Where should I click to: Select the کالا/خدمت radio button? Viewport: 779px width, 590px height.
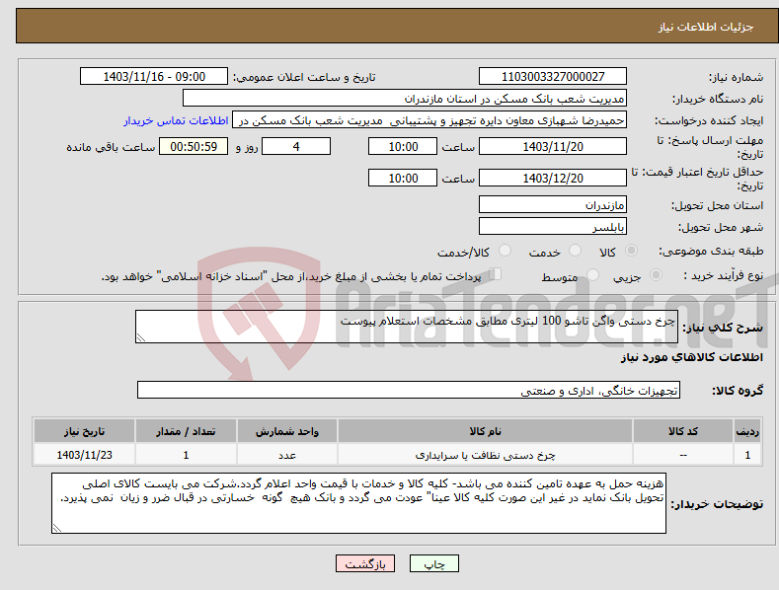click(x=505, y=251)
